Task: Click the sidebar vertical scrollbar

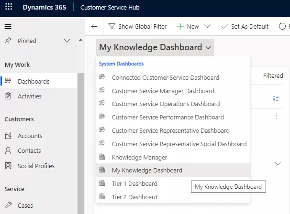Action: 80,143
